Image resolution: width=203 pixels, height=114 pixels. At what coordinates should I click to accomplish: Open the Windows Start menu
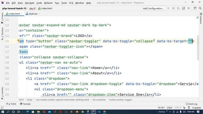point(3,112)
